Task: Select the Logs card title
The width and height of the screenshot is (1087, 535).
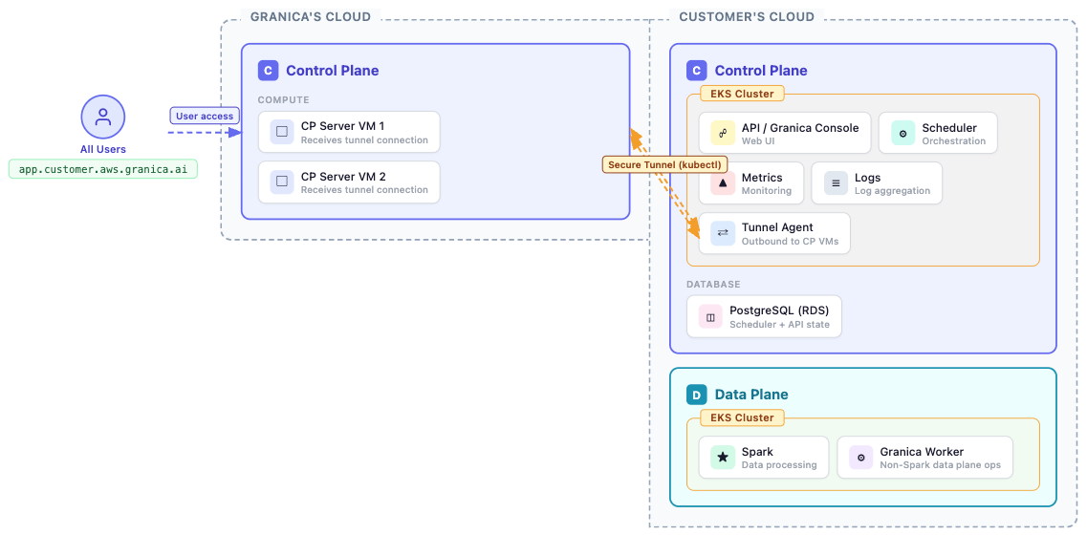Action: coord(867,178)
